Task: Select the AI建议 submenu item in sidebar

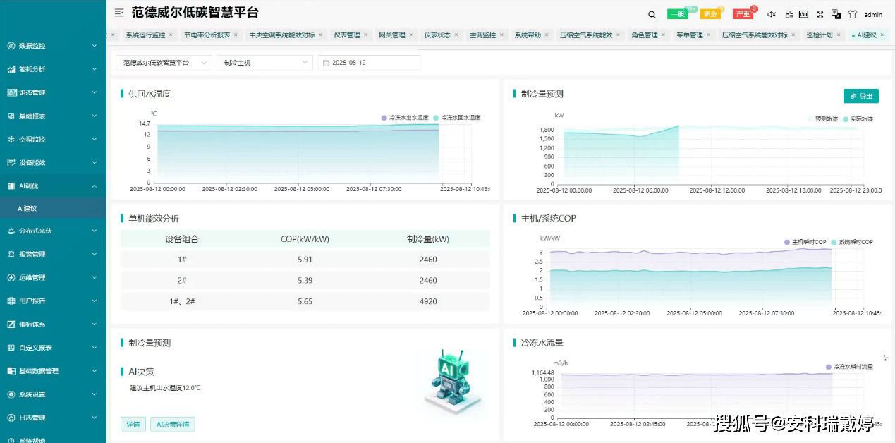Action: pyautogui.click(x=53, y=209)
